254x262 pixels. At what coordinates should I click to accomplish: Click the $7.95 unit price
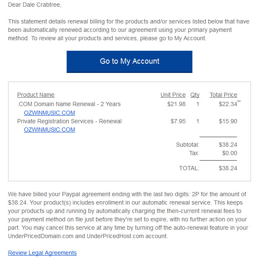pyautogui.click(x=178, y=121)
